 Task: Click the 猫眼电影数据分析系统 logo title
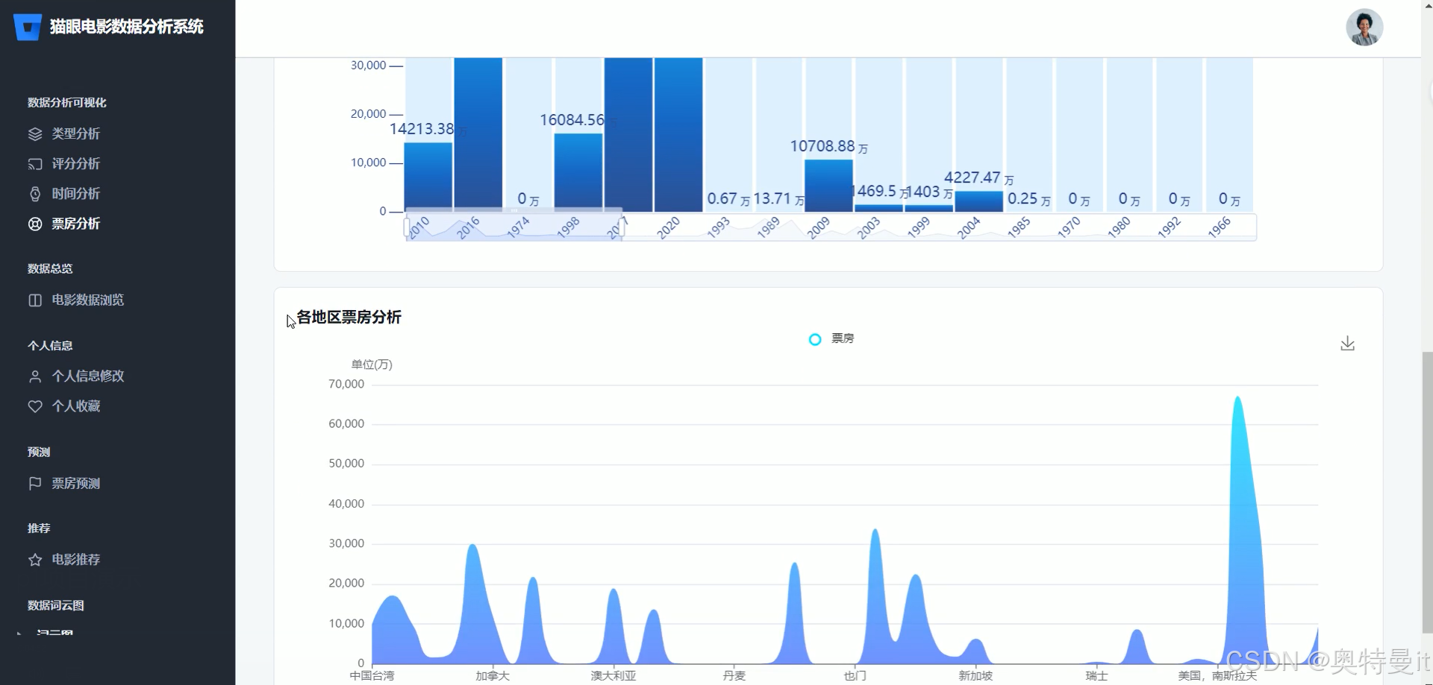[x=126, y=27]
